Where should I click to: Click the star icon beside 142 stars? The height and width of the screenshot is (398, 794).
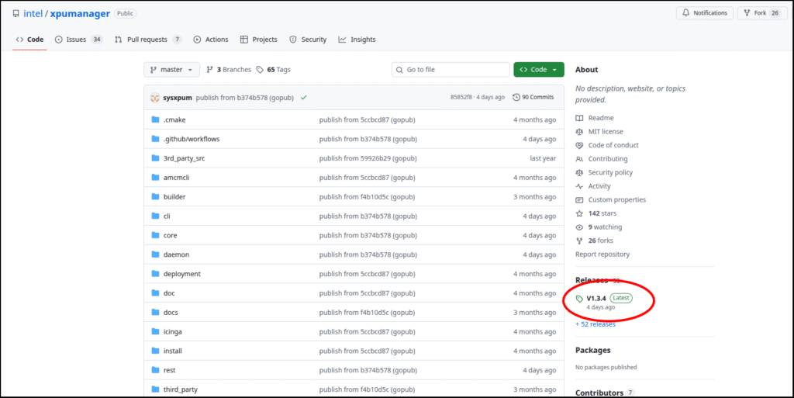tap(579, 213)
